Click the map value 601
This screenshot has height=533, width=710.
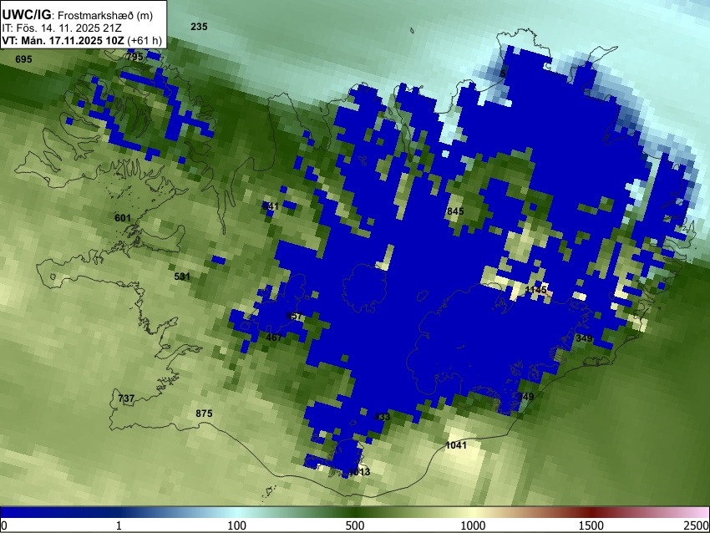click(122, 218)
